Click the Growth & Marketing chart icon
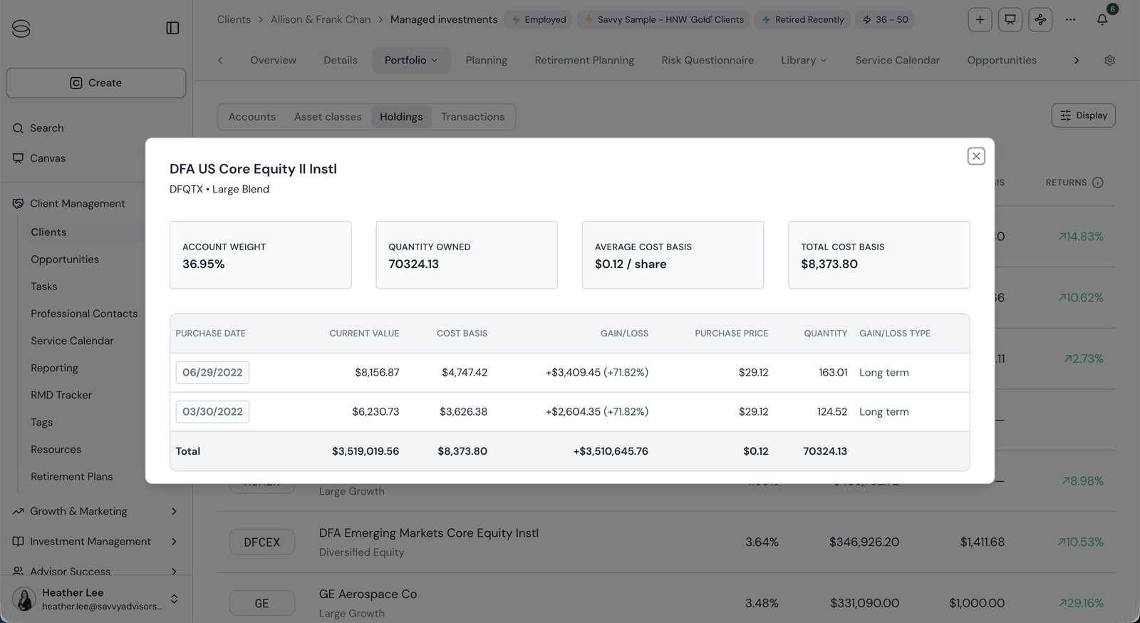1140x623 pixels. [19, 512]
